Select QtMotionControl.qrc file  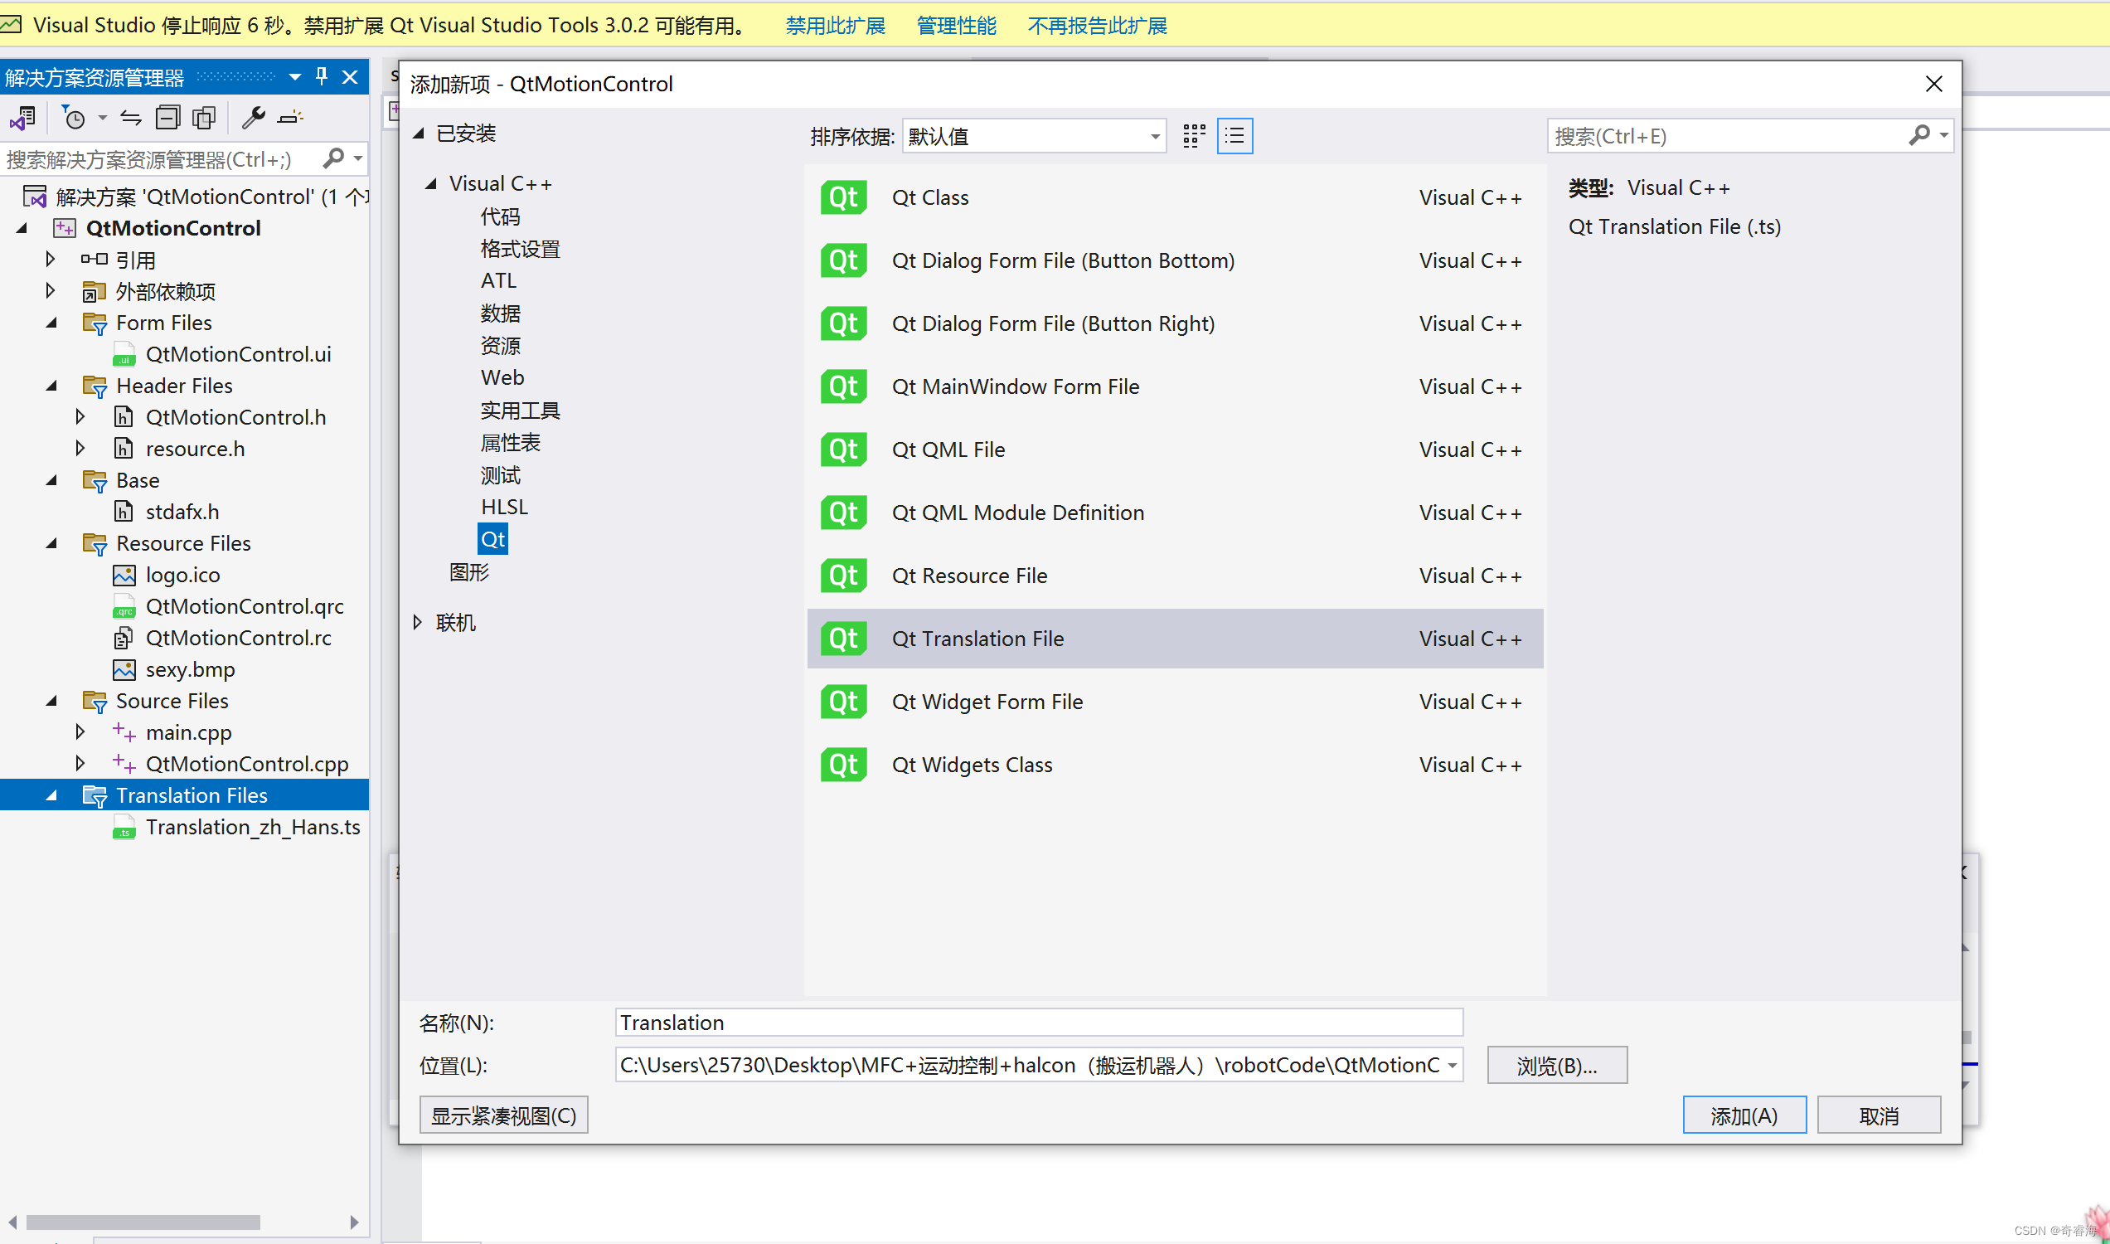[245, 606]
